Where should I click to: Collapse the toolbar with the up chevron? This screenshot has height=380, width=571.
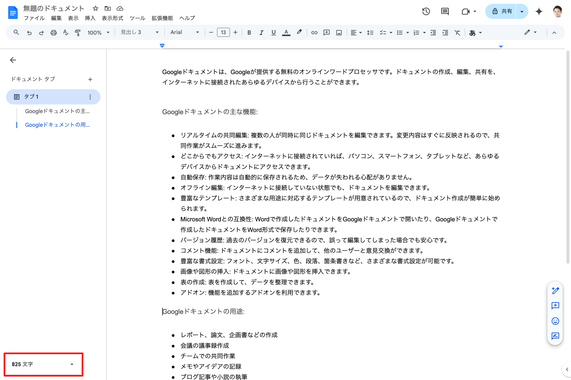pyautogui.click(x=554, y=33)
